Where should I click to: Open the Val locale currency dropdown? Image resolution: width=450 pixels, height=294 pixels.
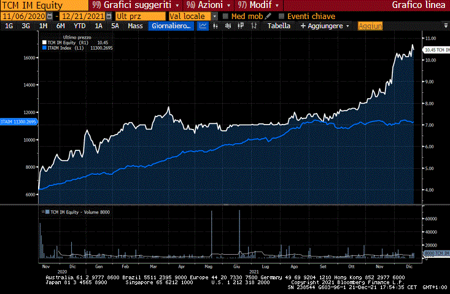click(x=215, y=17)
